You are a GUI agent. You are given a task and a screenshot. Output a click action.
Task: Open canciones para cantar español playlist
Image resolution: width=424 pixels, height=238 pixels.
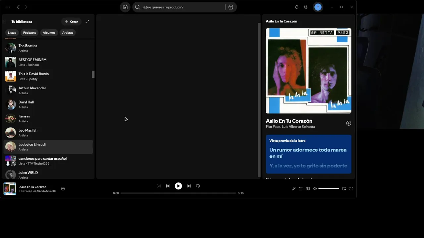coord(48,161)
